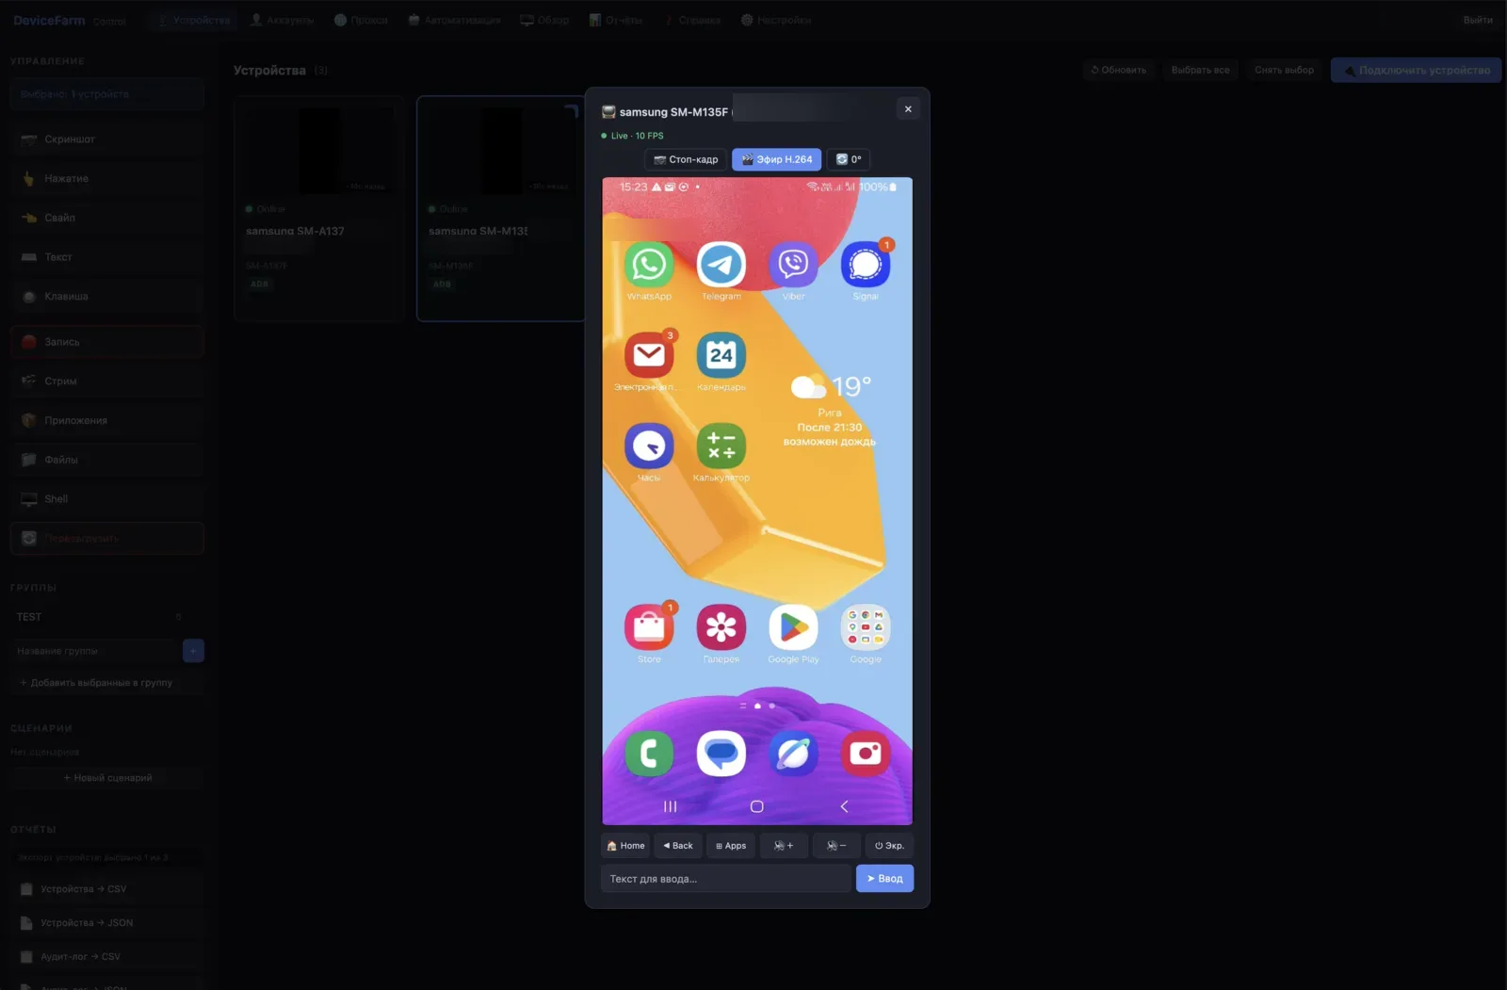Click the Home control button
1507x990 pixels.
[625, 845]
